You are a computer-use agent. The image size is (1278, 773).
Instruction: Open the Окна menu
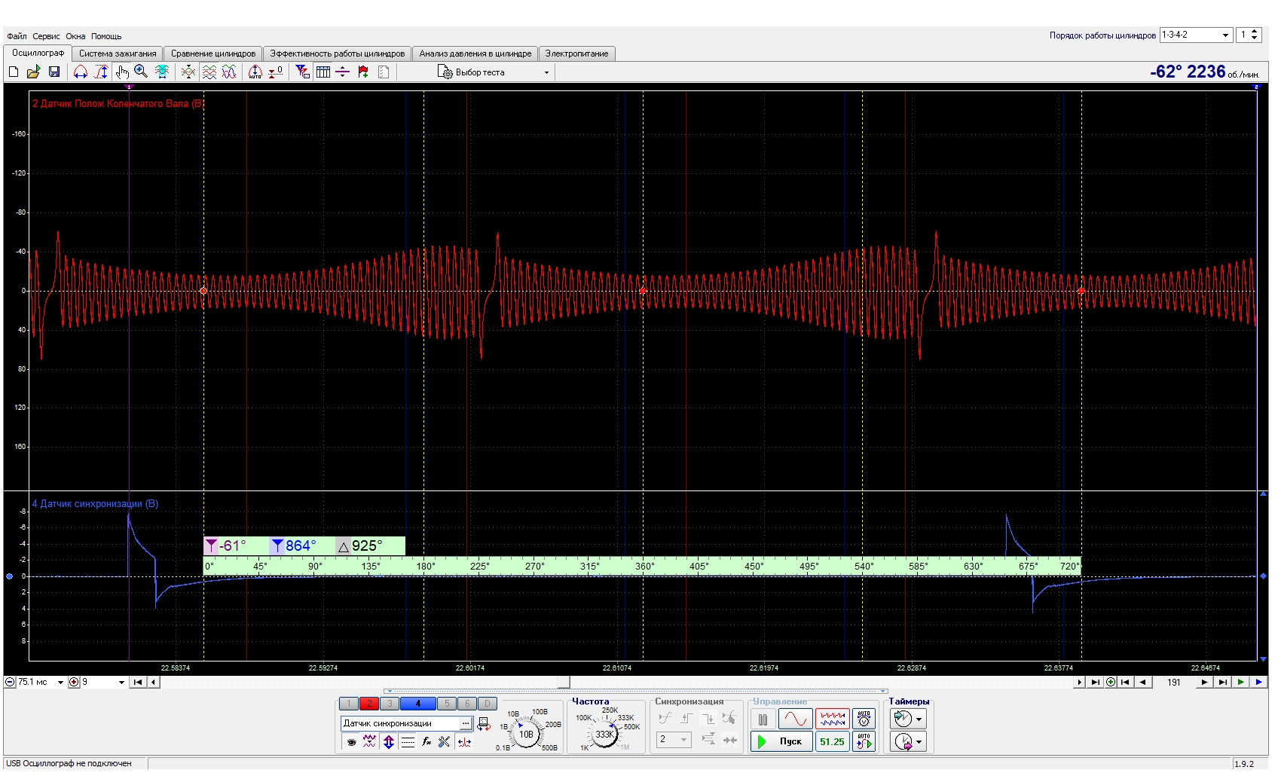[75, 36]
